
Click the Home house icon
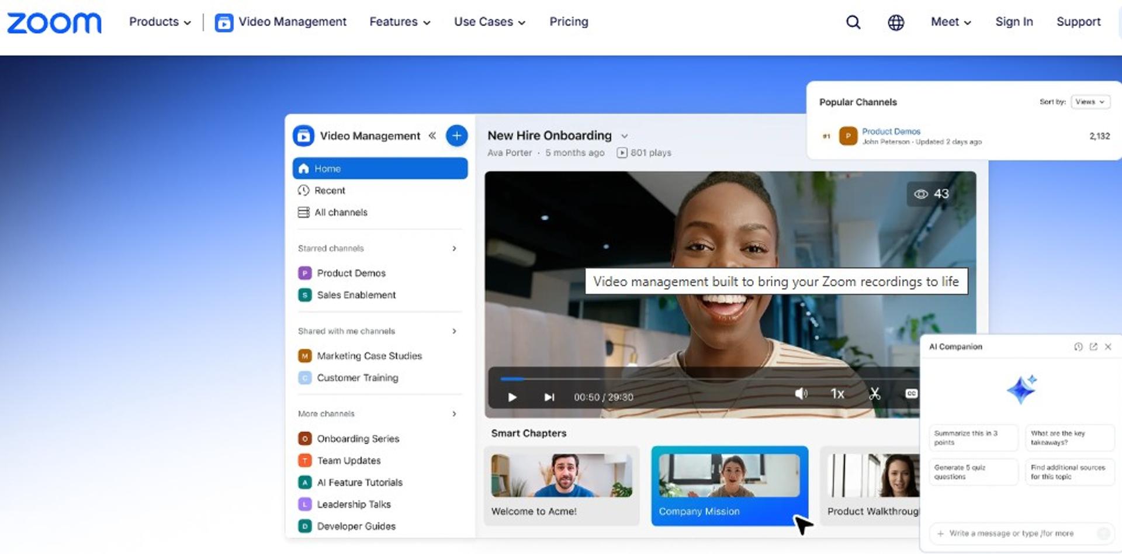[303, 168]
